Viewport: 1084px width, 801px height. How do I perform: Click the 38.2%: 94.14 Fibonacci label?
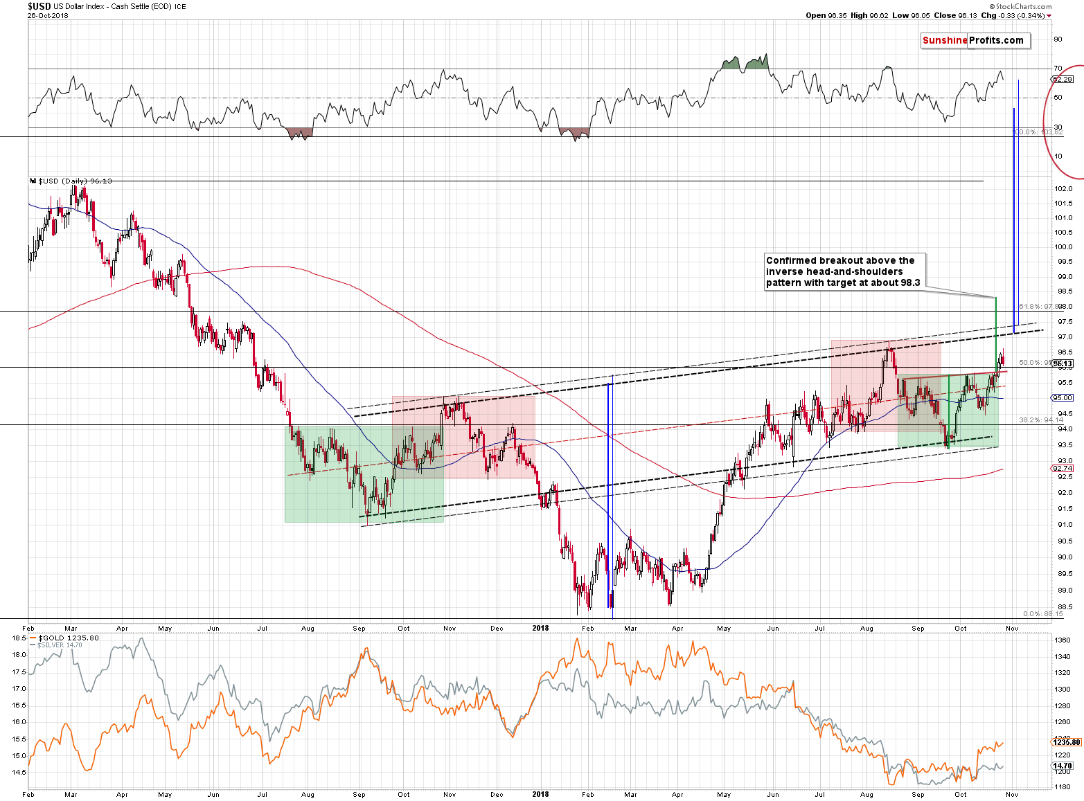pos(1041,420)
